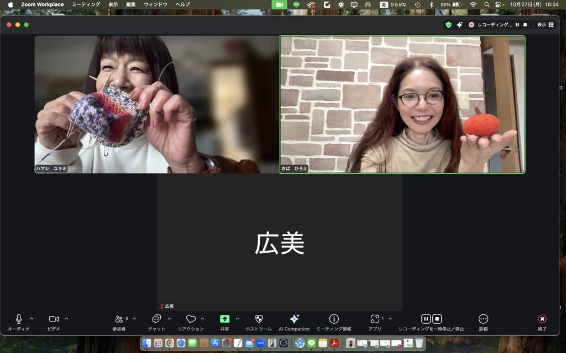Viewport: 566px width, 353px height.
Task: Launch AI Companion from the bottom toolbar
Action: point(294,319)
